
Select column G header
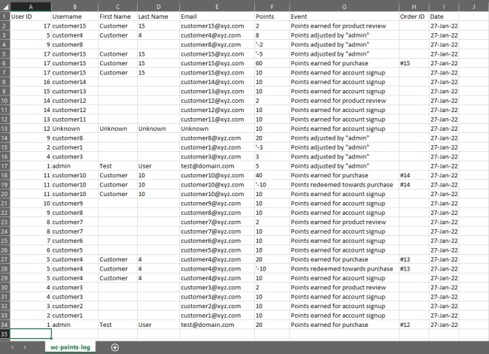click(x=344, y=7)
